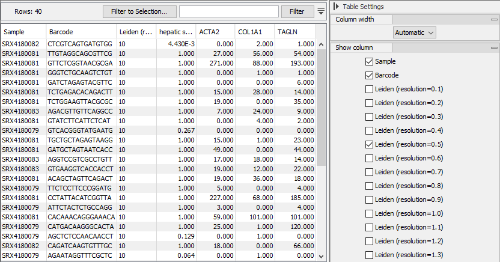The width and height of the screenshot is (500, 262).
Task: Sort by the hepatic s... column header
Action: [176, 32]
